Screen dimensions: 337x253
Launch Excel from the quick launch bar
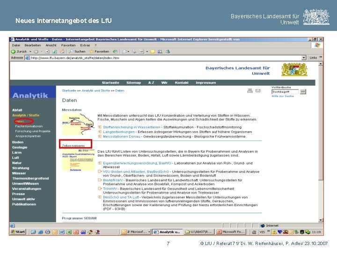click(69, 232)
